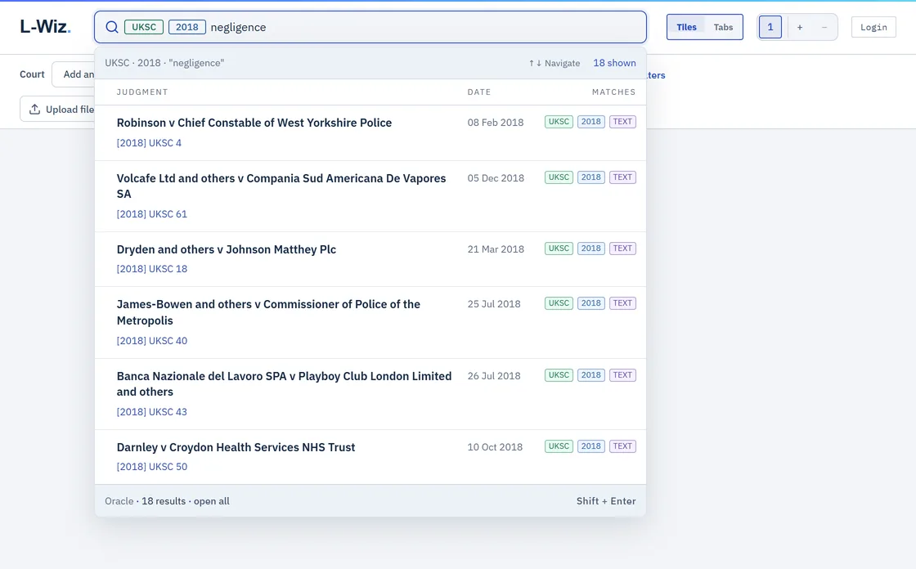Click the query summary UKSC · 2018 · "negligence"
This screenshot has height=569, width=916.
pyautogui.click(x=164, y=63)
